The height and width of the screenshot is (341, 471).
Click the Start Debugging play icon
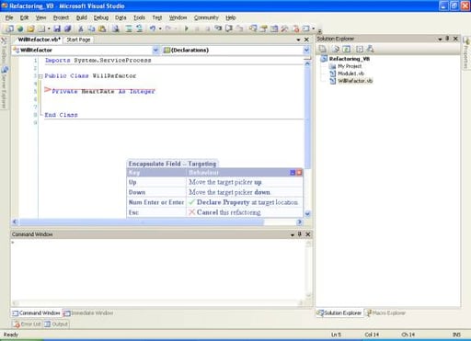[186, 28]
